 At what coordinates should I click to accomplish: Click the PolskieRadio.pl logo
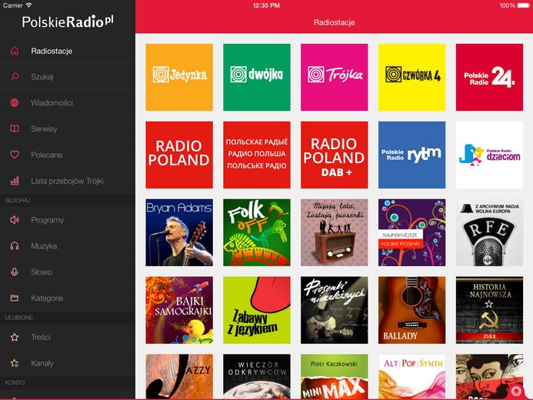tap(68, 22)
